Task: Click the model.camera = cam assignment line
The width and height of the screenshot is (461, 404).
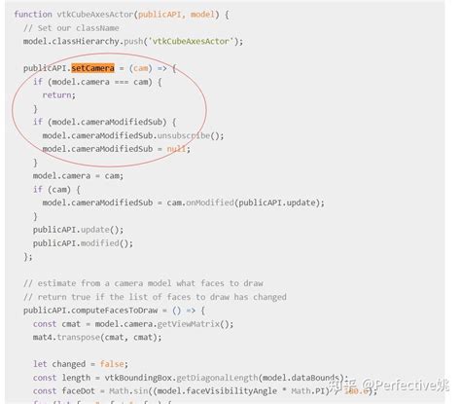Action: coord(78,176)
